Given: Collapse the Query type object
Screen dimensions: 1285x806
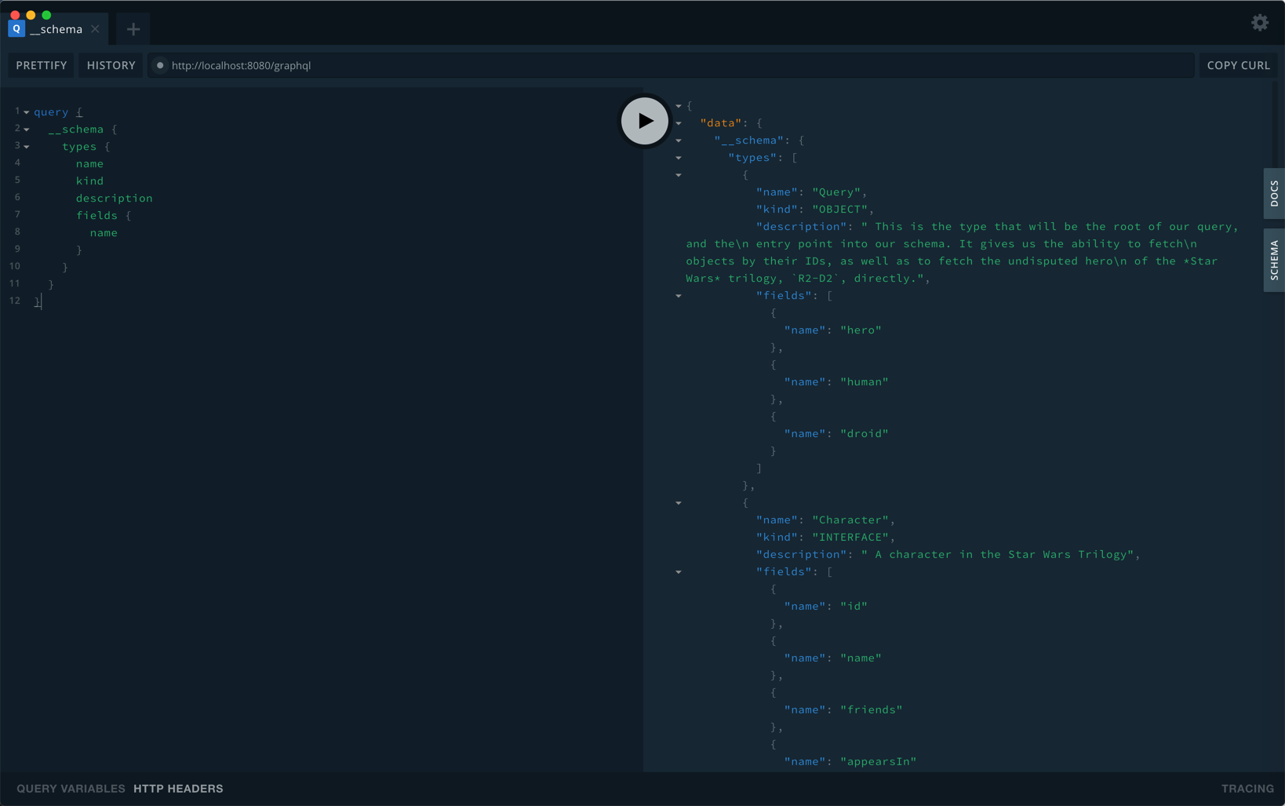Looking at the screenshot, I should tap(679, 175).
